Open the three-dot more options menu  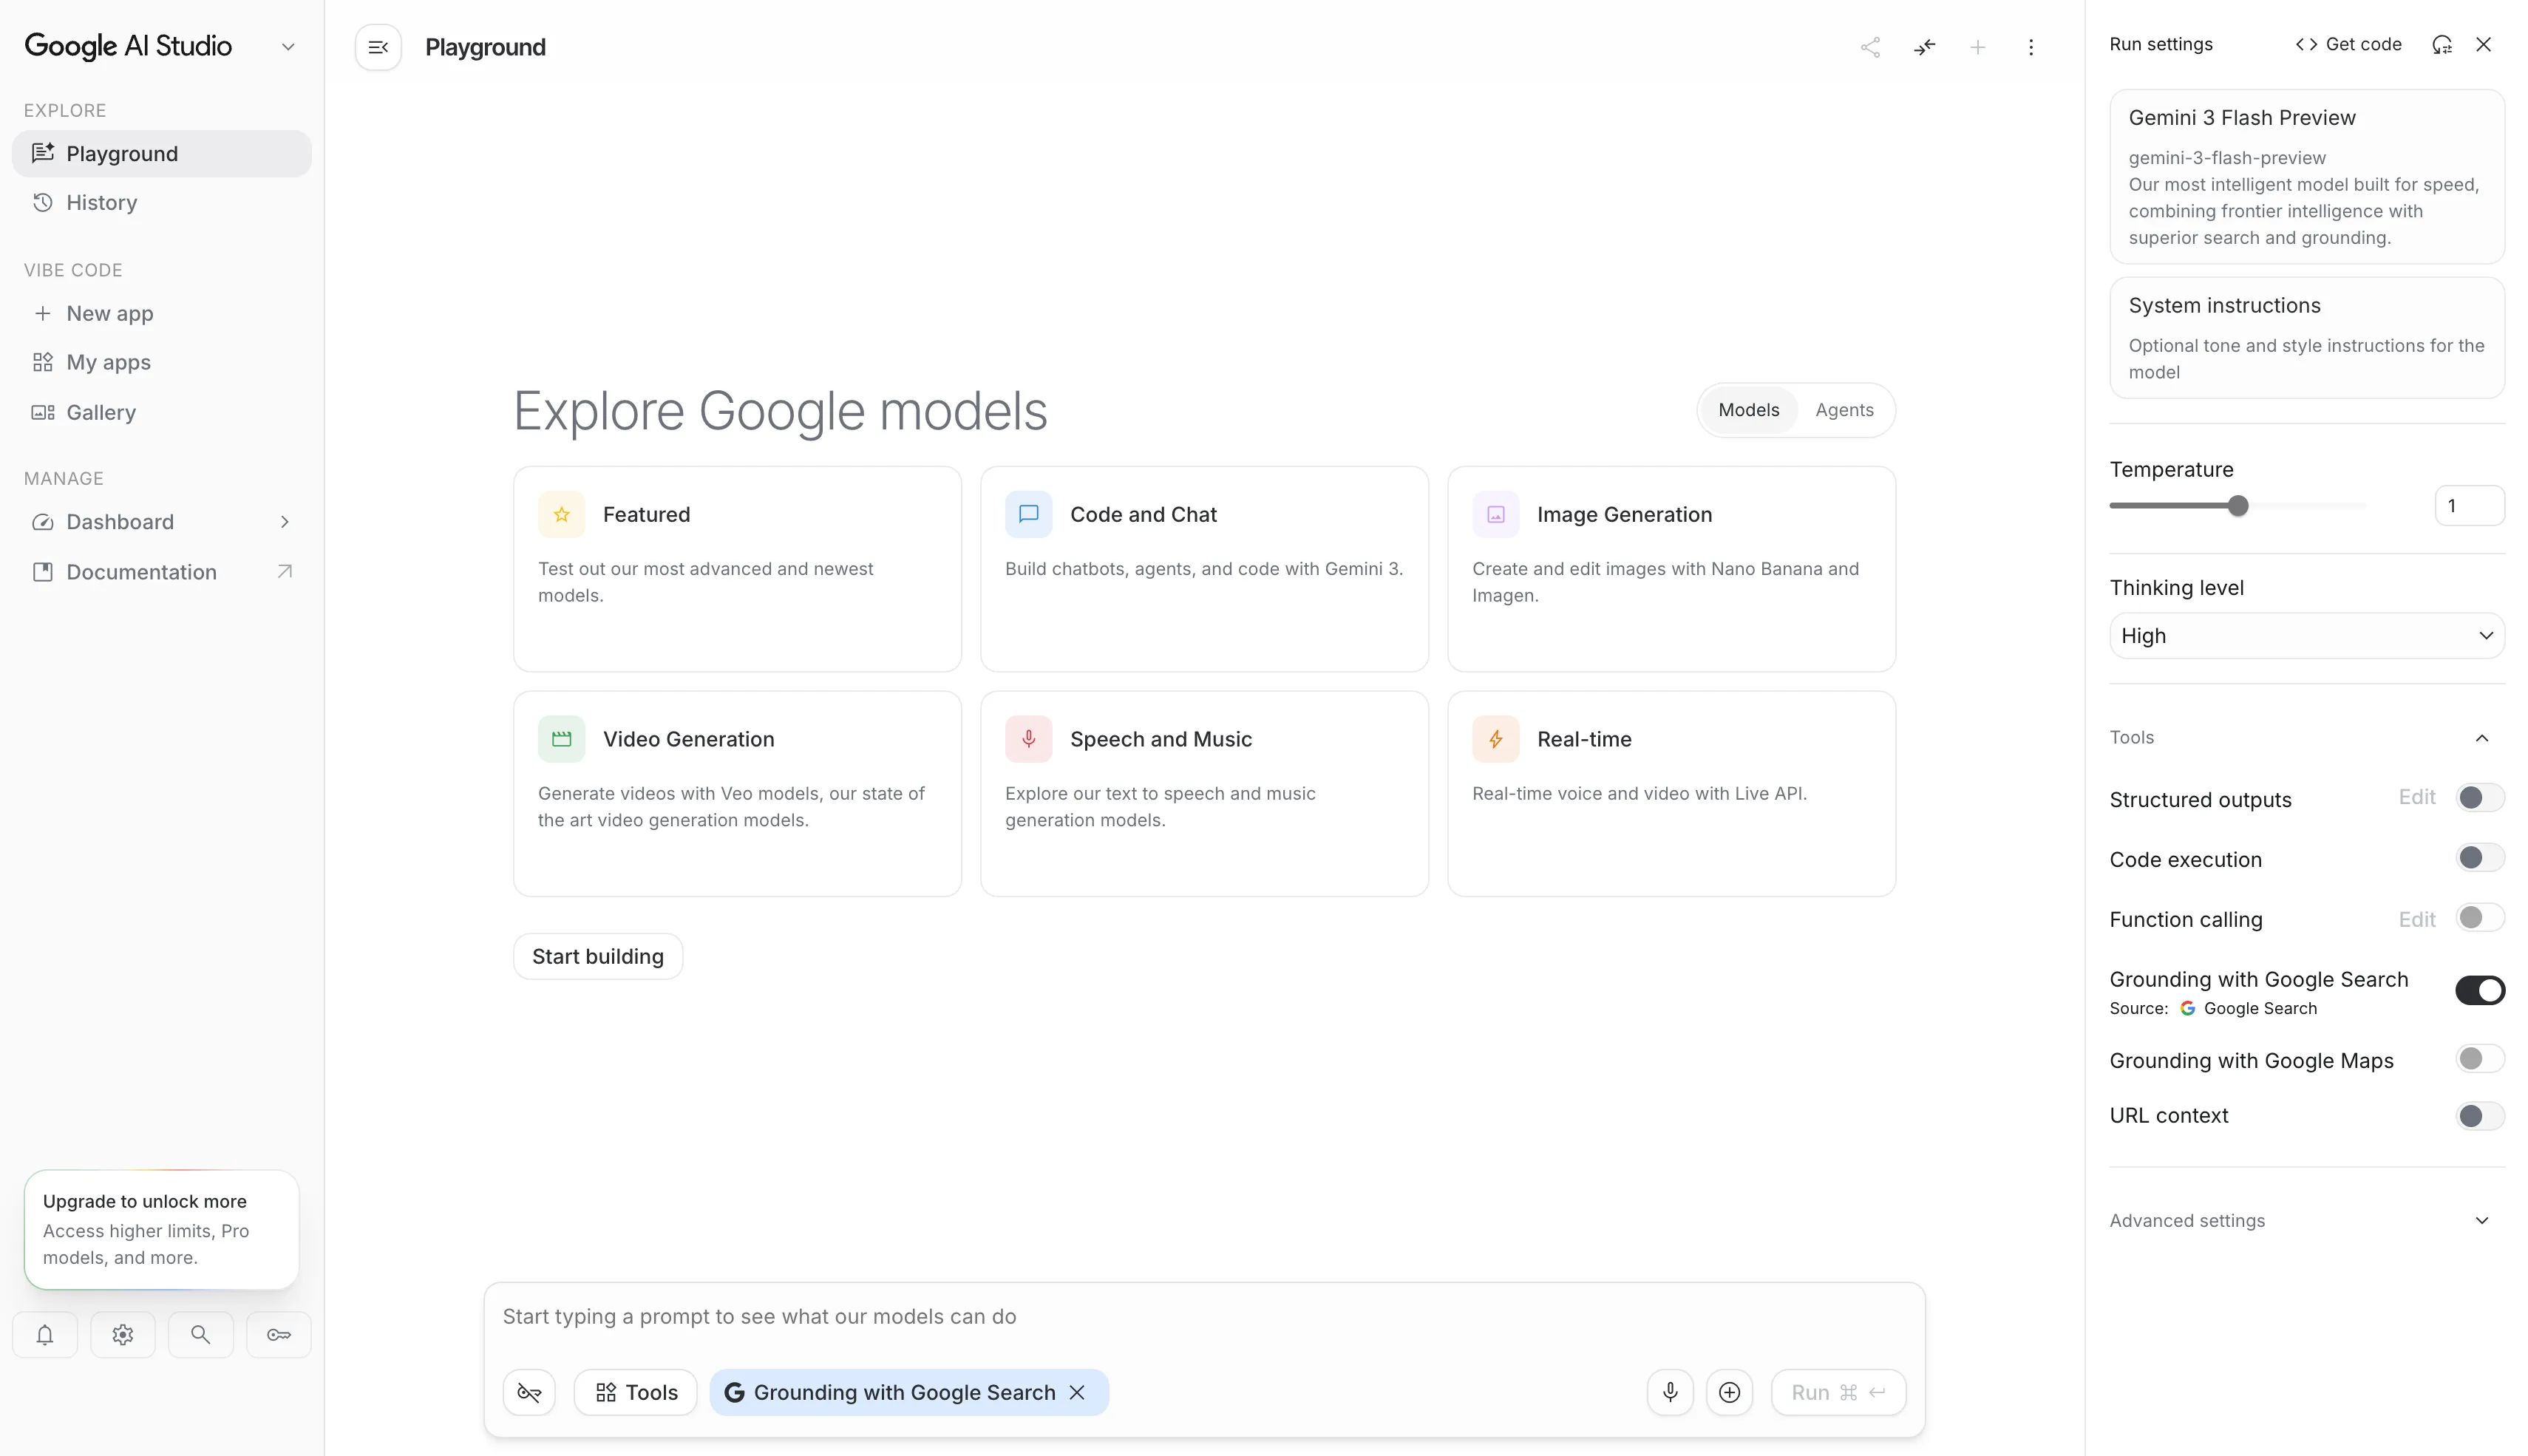click(x=2031, y=47)
